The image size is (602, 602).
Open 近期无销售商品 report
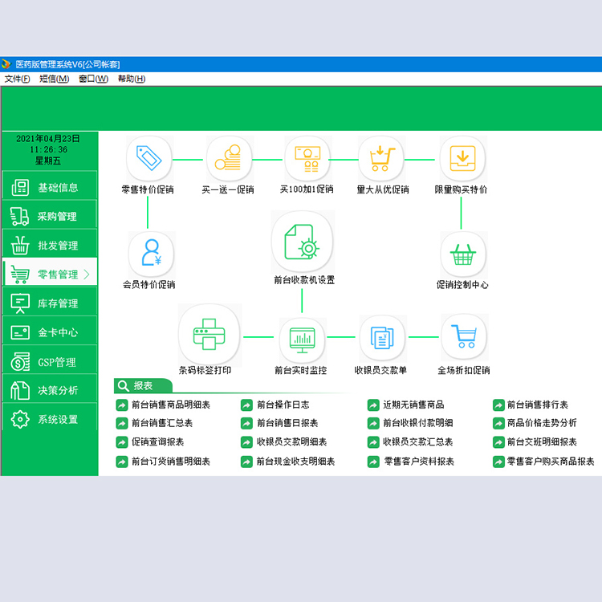(413, 405)
